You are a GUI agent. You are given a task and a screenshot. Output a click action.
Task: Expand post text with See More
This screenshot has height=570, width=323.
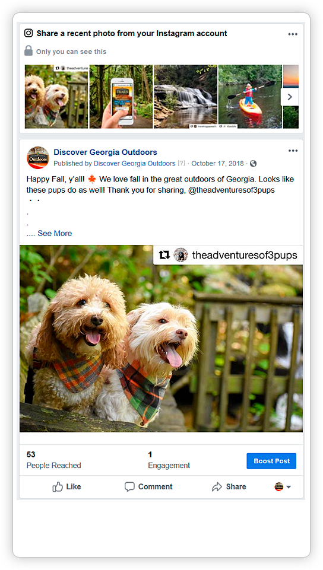[55, 233]
